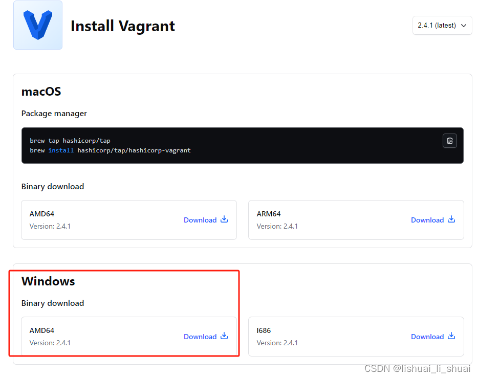Click download icon beside macOS AMD64
Viewport: 478px width, 378px height.
[224, 219]
